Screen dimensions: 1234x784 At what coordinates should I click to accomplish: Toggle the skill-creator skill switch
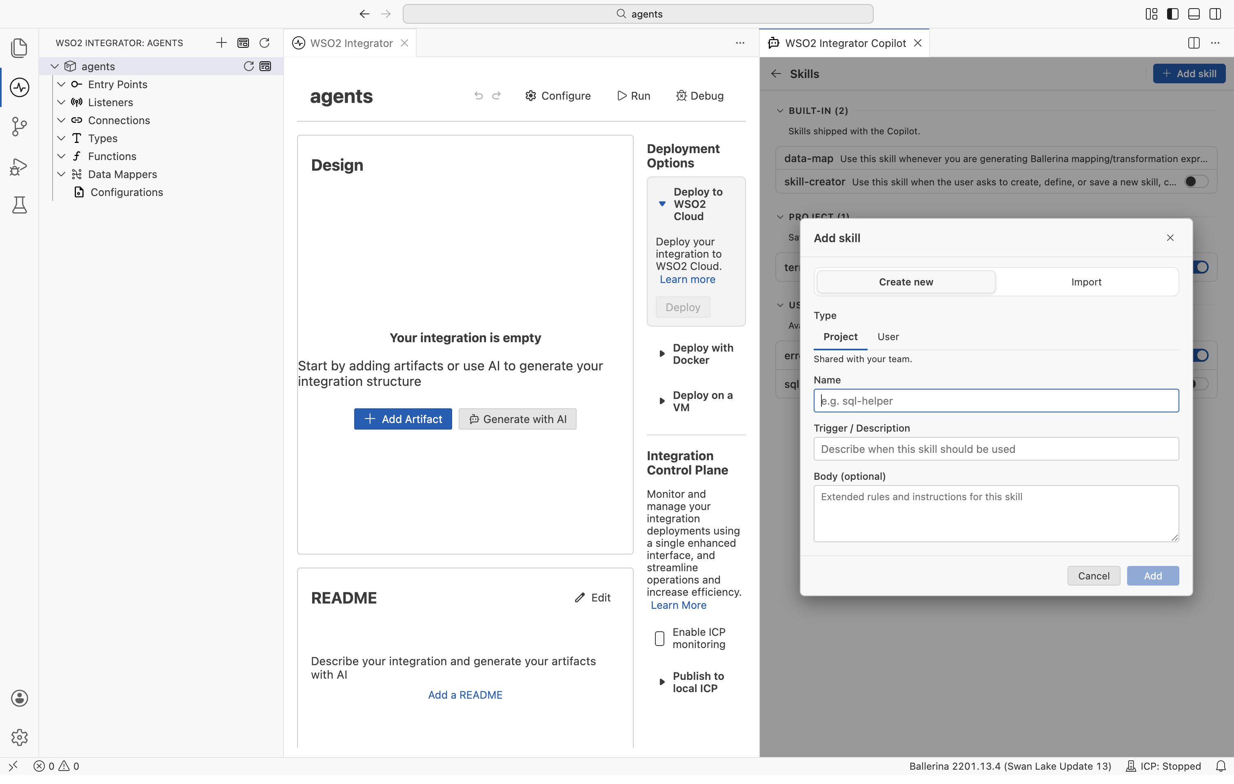1196,182
